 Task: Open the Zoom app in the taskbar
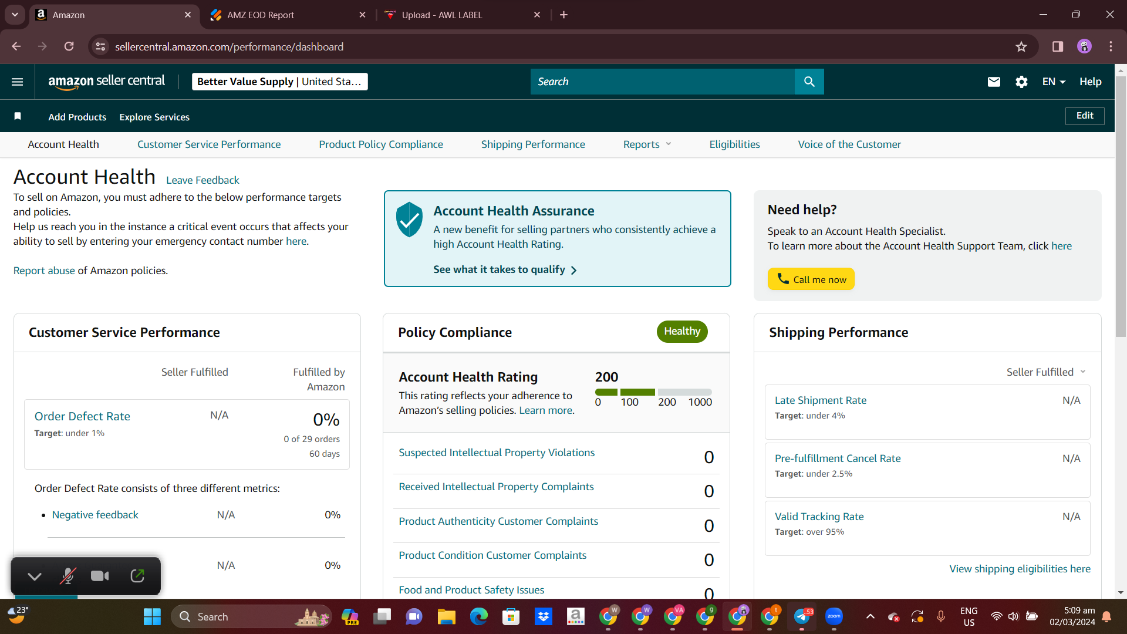pyautogui.click(x=834, y=616)
